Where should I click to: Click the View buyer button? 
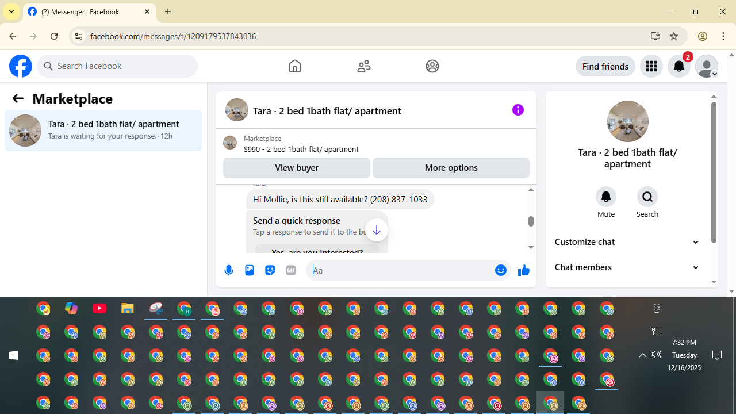pyautogui.click(x=297, y=168)
